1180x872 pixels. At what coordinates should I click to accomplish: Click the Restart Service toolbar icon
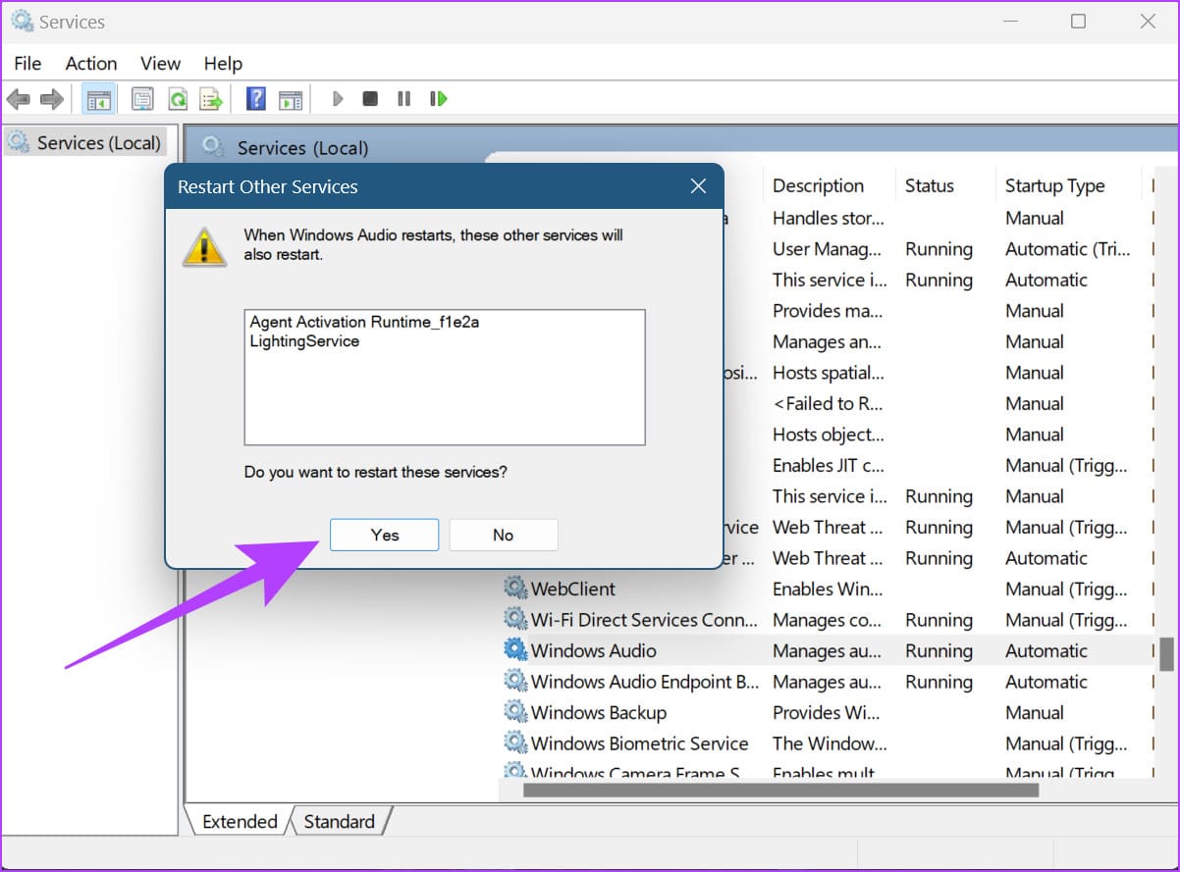point(439,99)
